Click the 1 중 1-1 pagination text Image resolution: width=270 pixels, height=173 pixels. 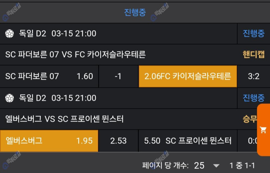[242, 166]
